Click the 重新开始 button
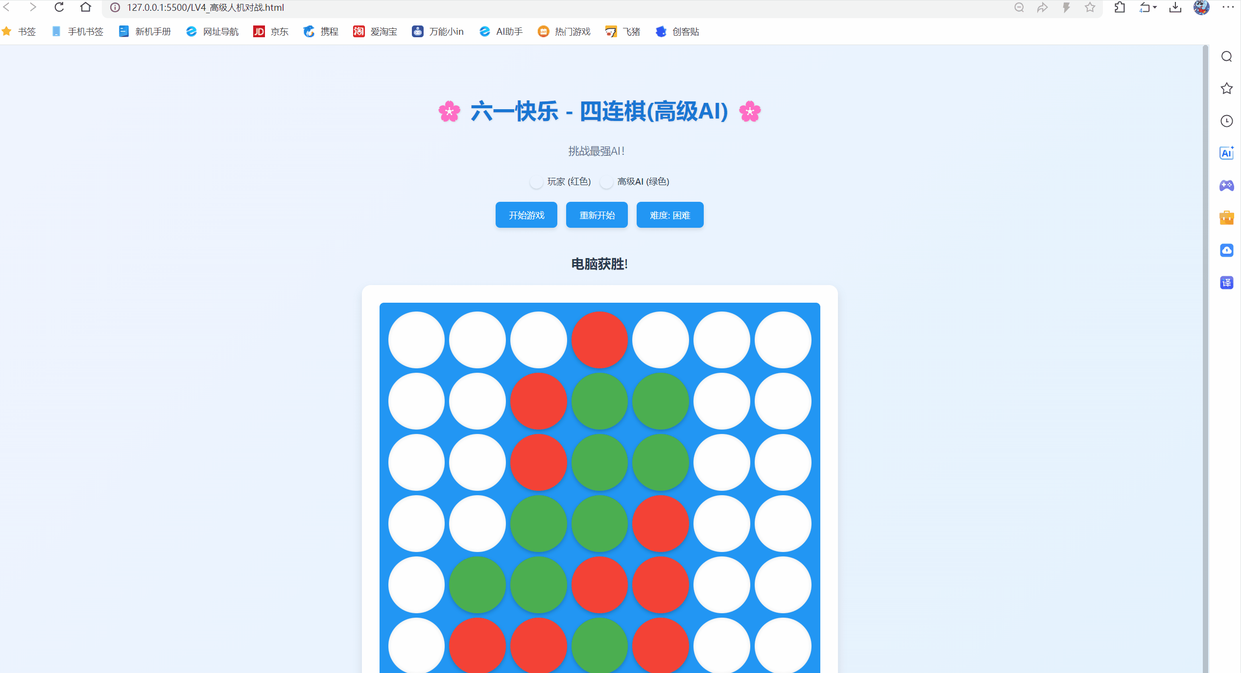Viewport: 1241px width, 673px height. [x=597, y=215]
